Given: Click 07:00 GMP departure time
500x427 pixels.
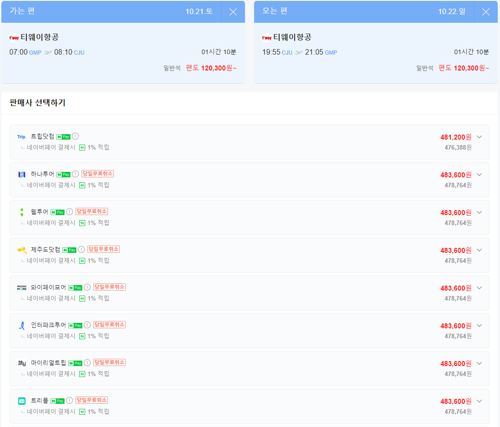Looking at the screenshot, I should (x=25, y=52).
